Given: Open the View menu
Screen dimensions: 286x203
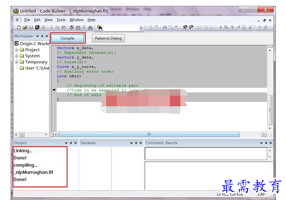Looking at the screenshot, I should point(48,20).
